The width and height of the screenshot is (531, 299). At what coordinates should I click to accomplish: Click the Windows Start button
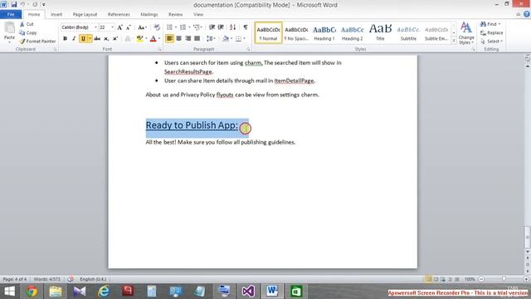click(9, 292)
